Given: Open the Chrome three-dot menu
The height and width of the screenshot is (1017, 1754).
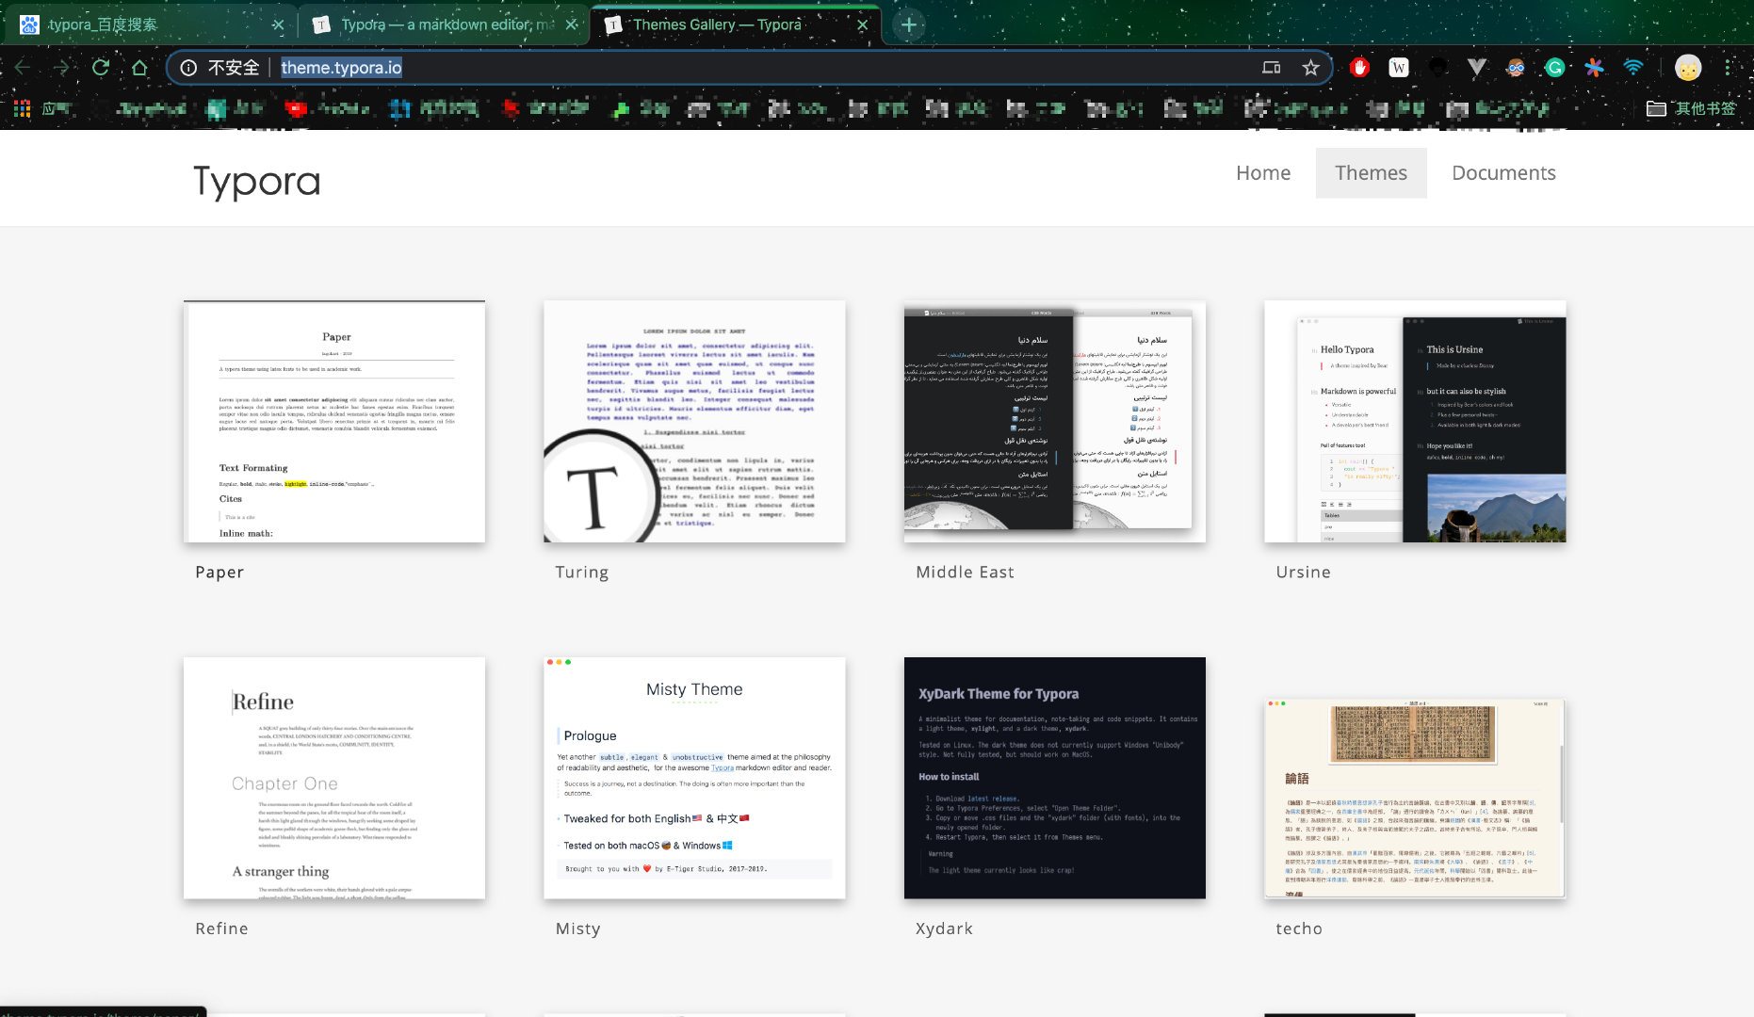Looking at the screenshot, I should (1728, 68).
